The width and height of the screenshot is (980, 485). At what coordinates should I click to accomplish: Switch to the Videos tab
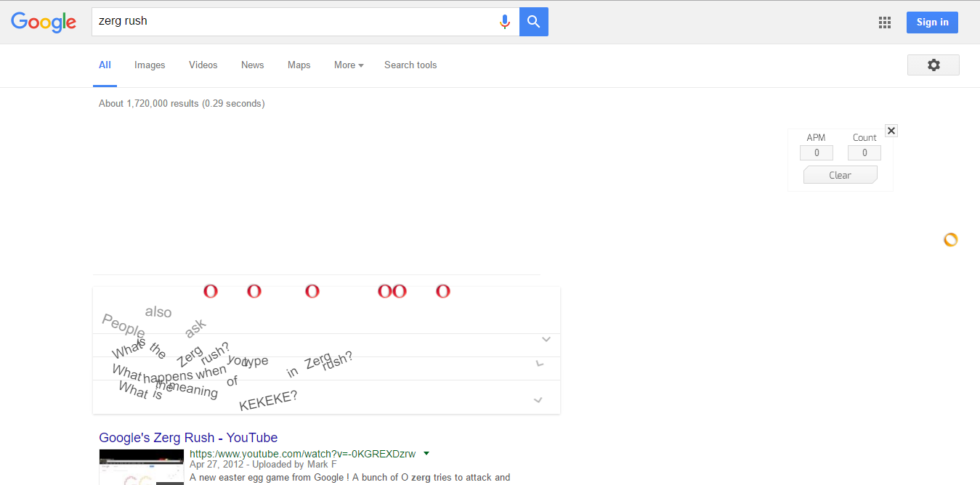(203, 65)
